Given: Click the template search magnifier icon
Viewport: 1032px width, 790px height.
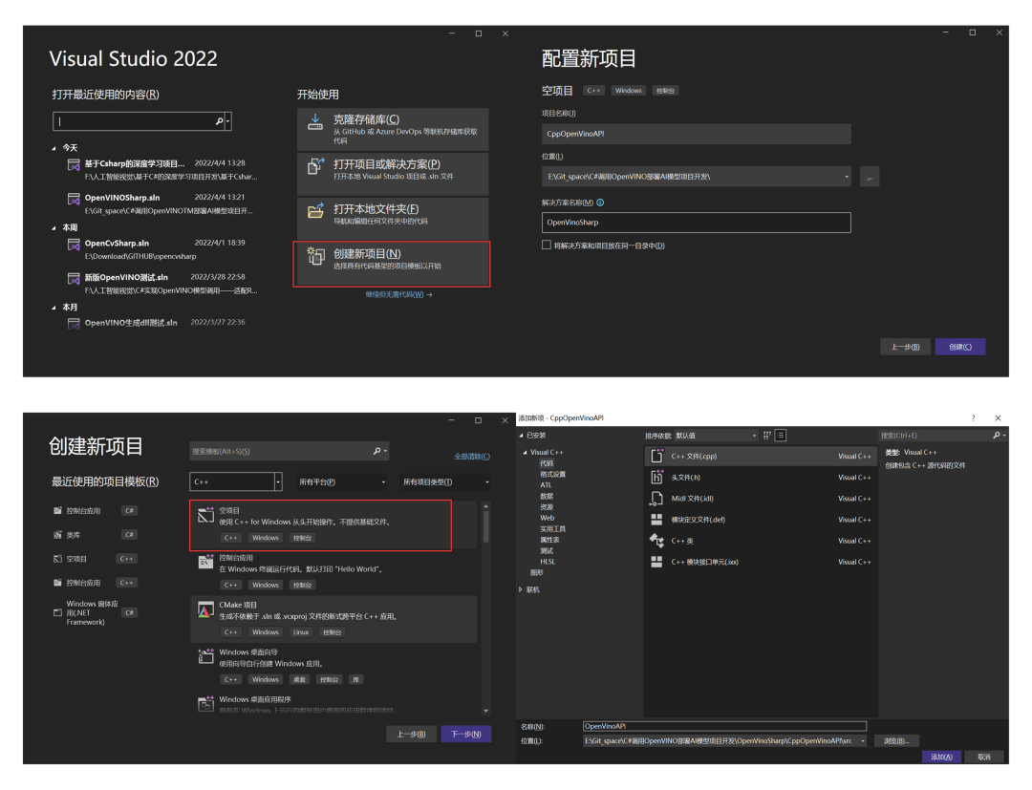Looking at the screenshot, I should pos(377,451).
